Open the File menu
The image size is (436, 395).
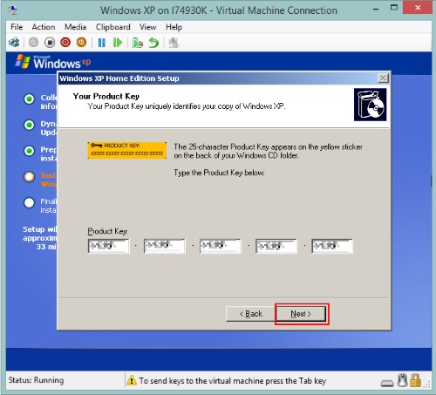pos(17,27)
